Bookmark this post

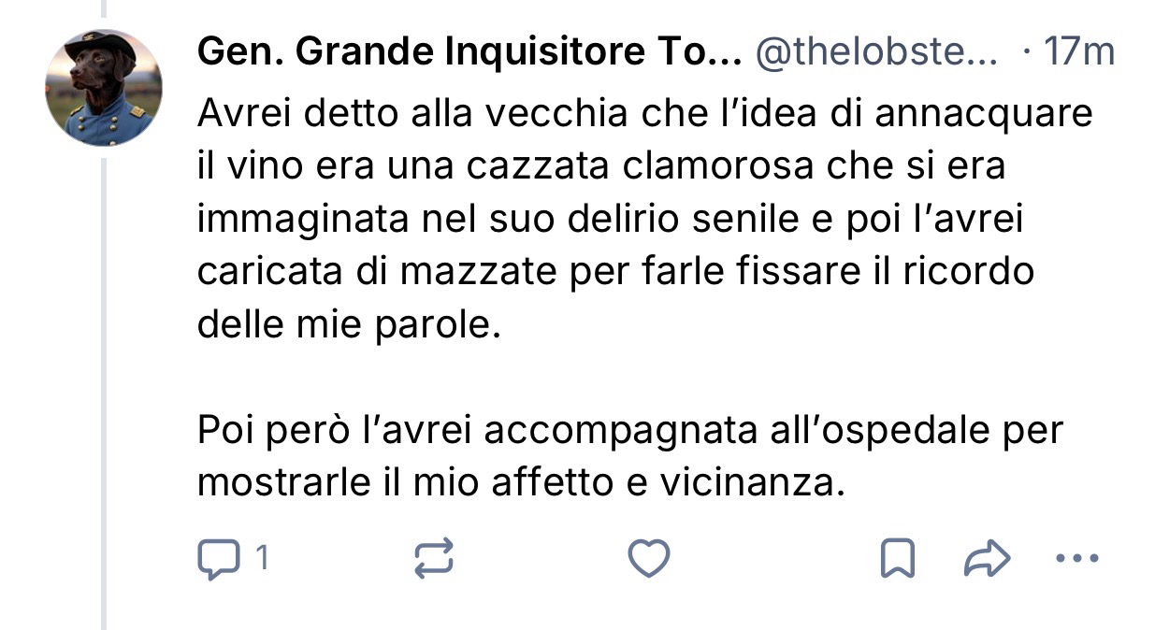pyautogui.click(x=898, y=559)
